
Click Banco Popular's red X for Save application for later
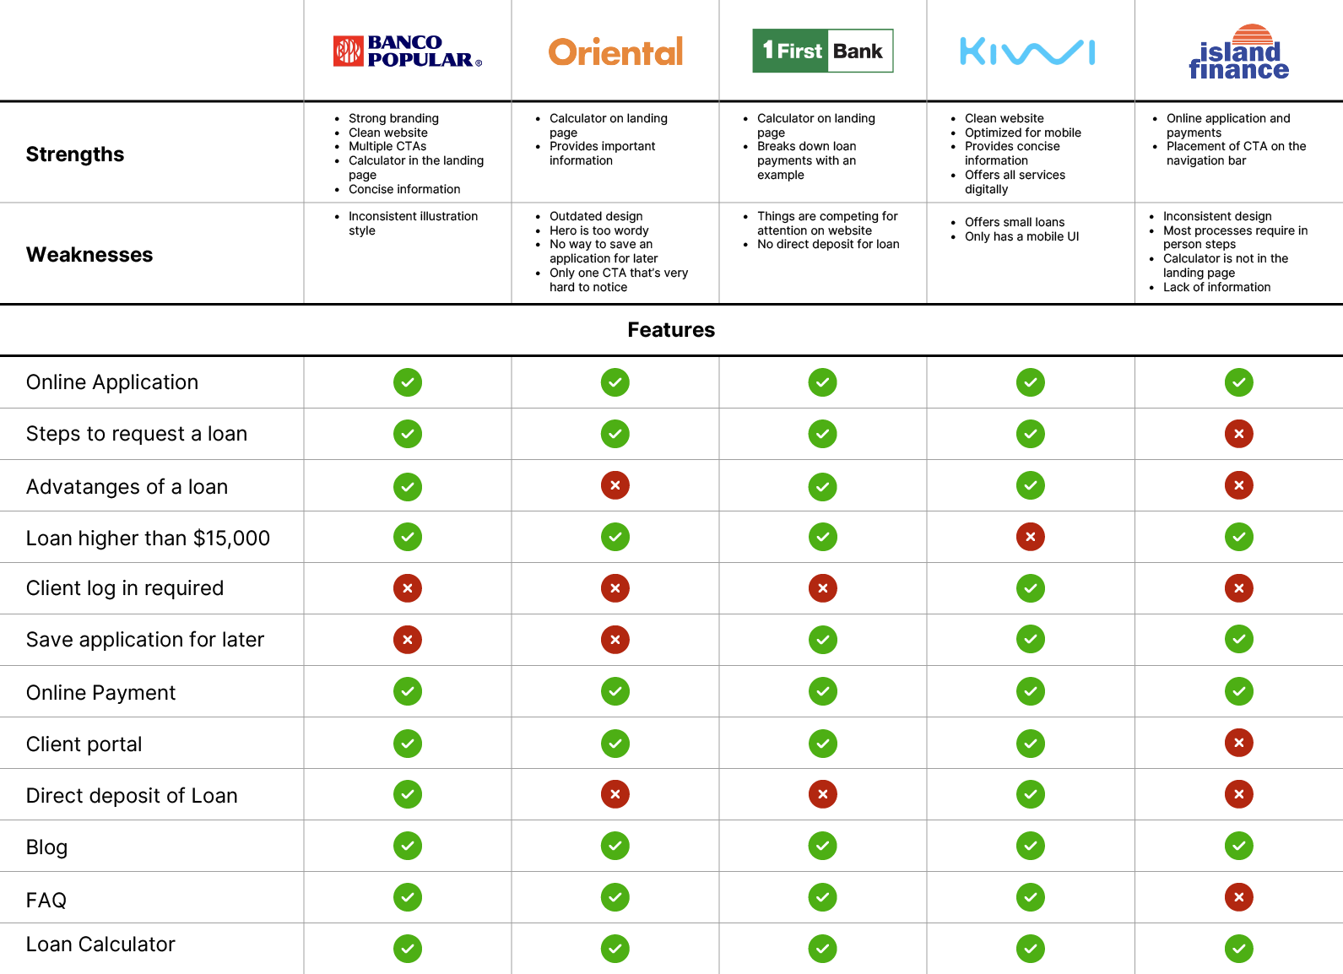408,640
